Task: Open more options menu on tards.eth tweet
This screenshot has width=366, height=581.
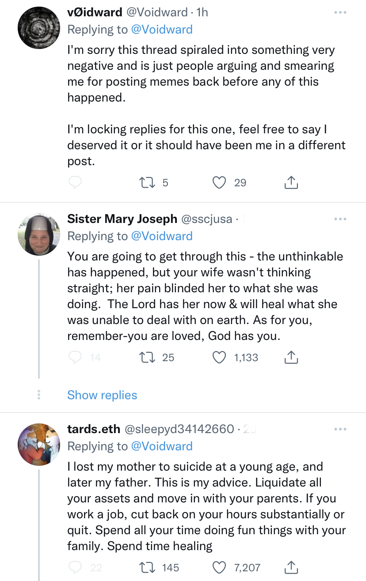Action: pos(340,429)
